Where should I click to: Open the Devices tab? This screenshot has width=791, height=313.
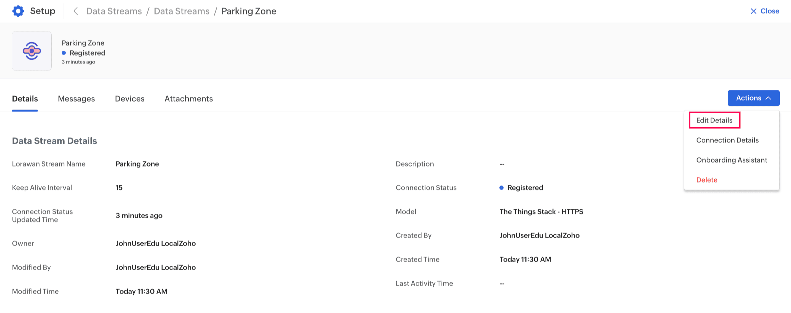[130, 99]
